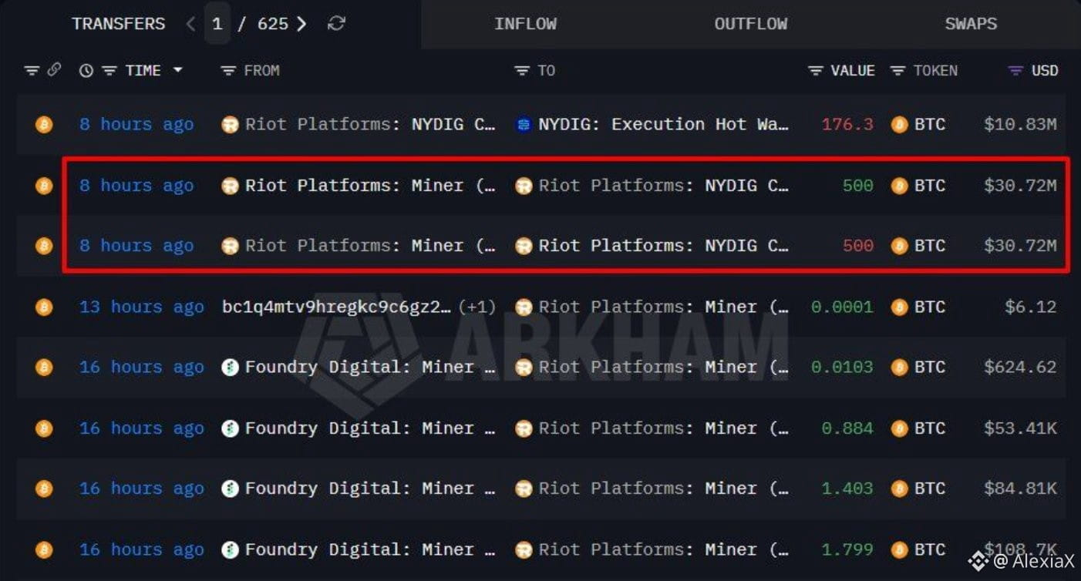Click Riot Platforms sender icon in 176.3 row
The width and height of the screenshot is (1081, 581).
(230, 125)
